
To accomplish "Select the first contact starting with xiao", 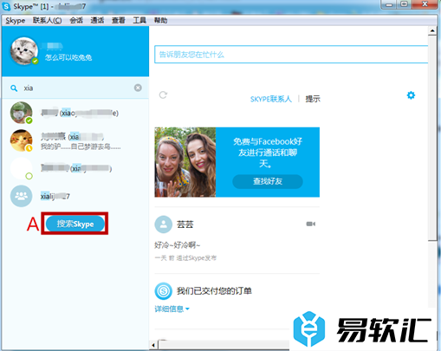I will (75, 113).
